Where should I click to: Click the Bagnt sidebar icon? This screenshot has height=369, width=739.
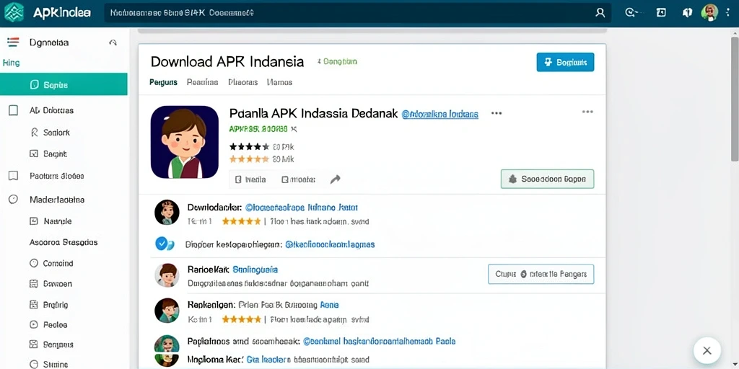click(x=34, y=154)
